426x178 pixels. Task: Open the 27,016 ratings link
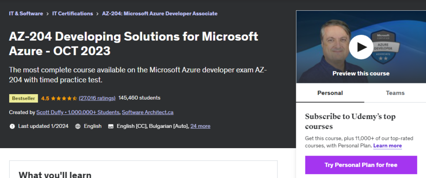[x=97, y=98]
